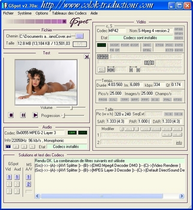Play the test video
The height and width of the screenshot is (210, 193).
[x=35, y=115]
